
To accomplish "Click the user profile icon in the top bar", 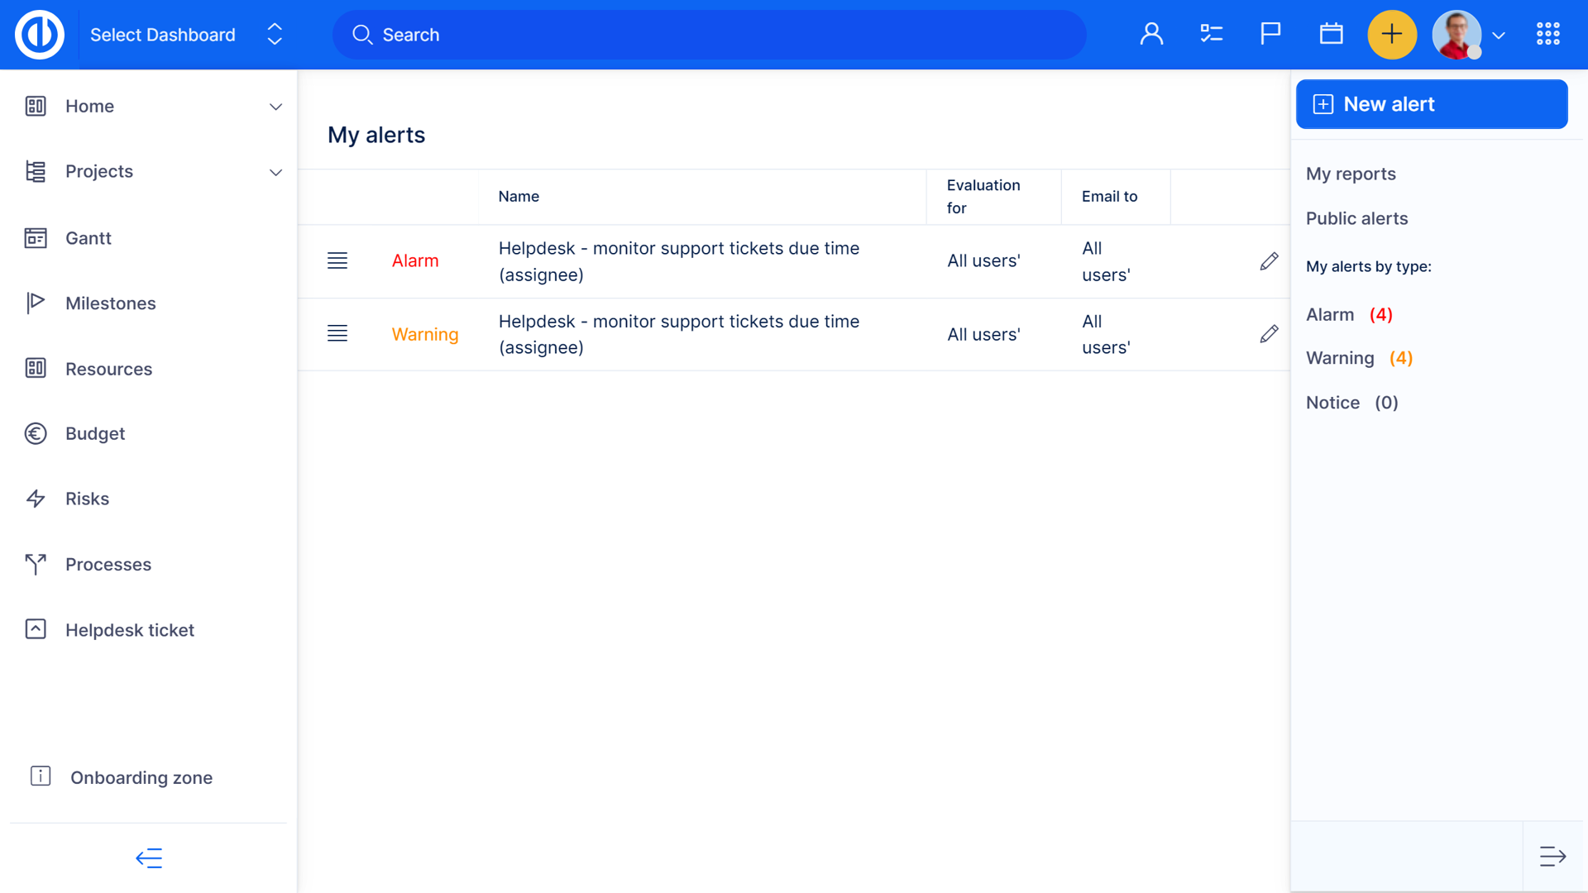I will (x=1151, y=34).
